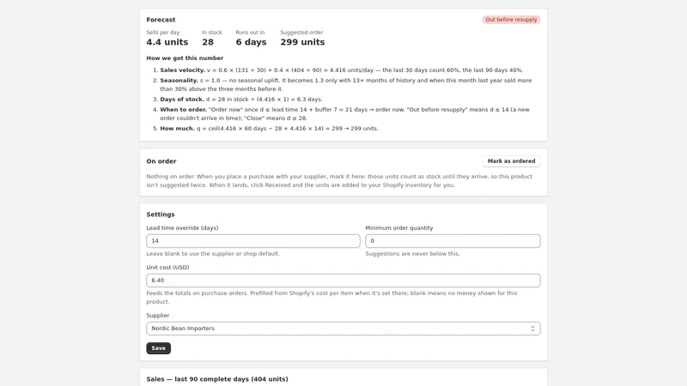The height and width of the screenshot is (386, 687).
Task: Click the How we got this number heading
Action: coord(185,57)
